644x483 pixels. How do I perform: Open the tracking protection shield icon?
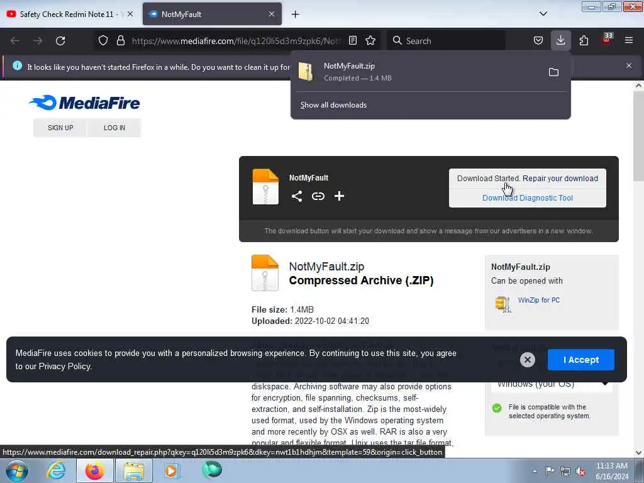click(103, 40)
